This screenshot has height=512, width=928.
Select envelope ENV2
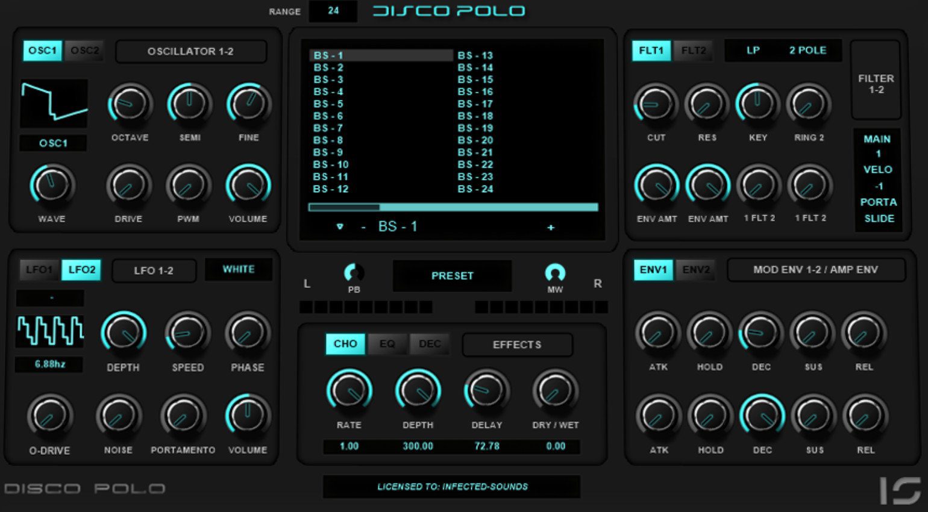click(x=696, y=270)
